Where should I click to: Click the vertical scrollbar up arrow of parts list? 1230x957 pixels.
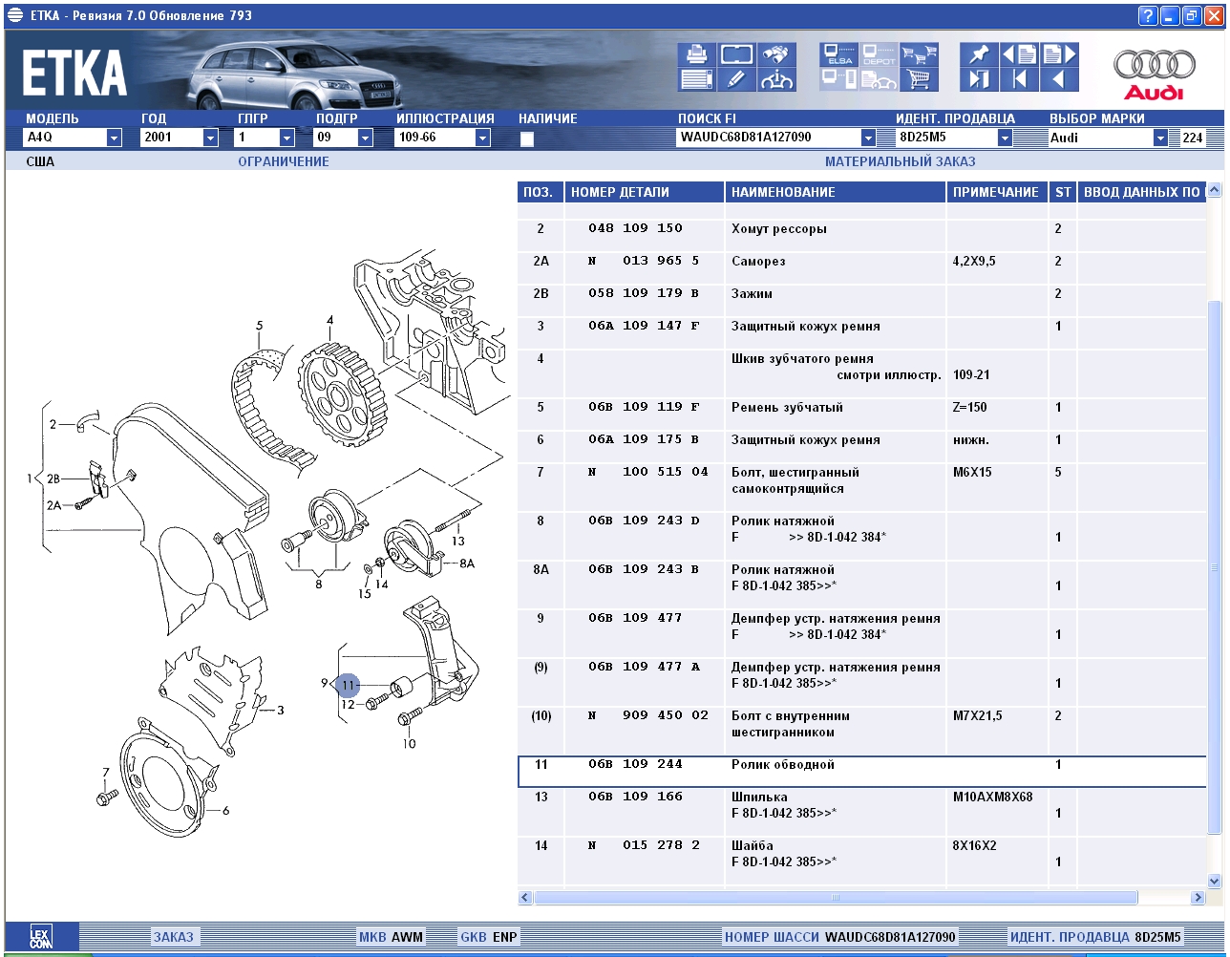tap(1215, 190)
